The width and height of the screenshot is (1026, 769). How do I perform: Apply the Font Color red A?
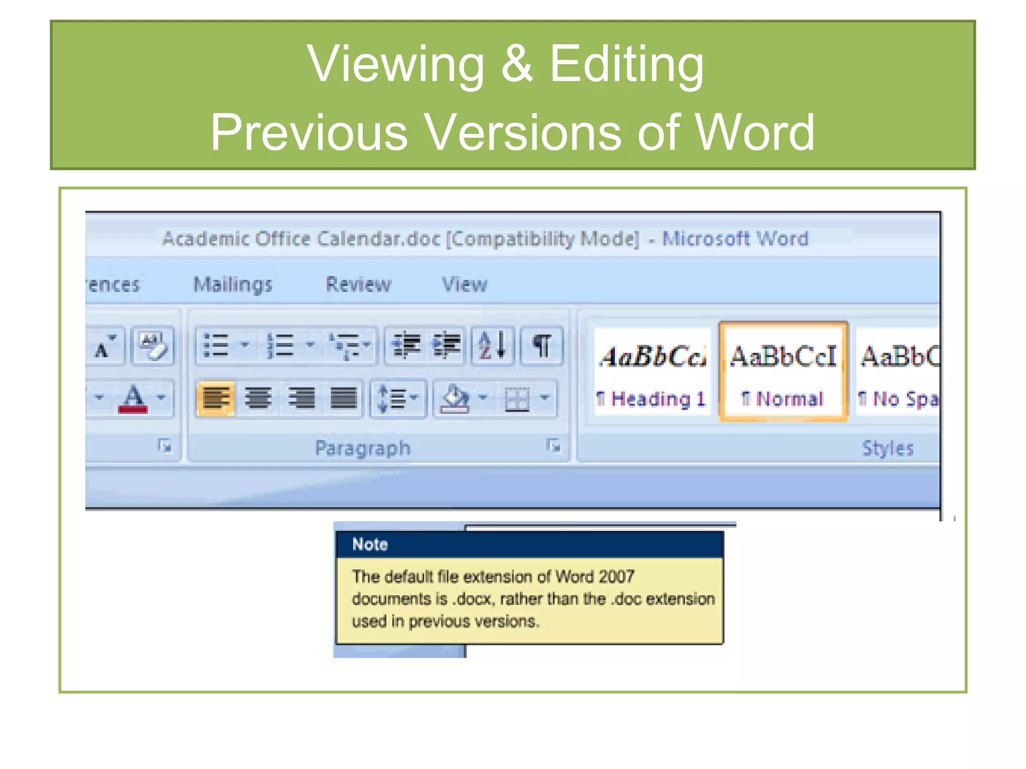(133, 399)
